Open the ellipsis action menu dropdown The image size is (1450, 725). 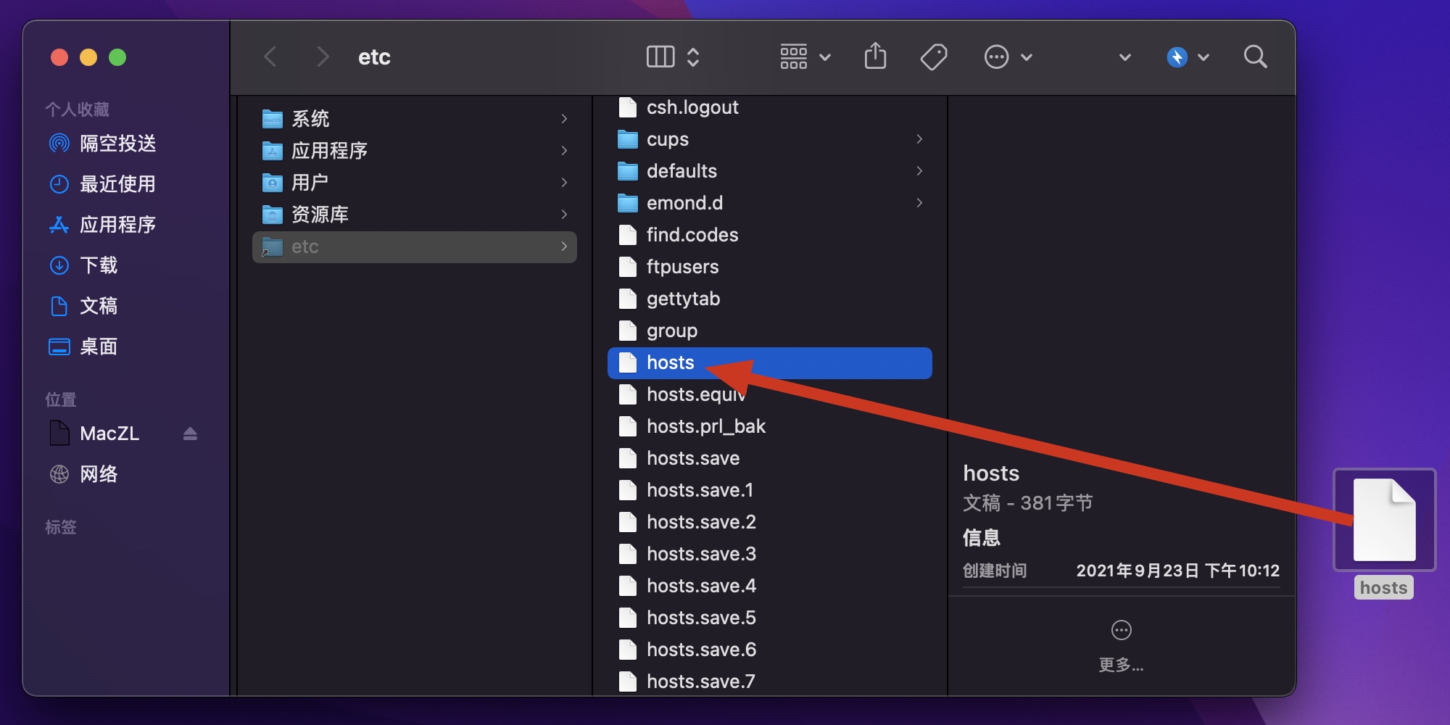click(x=1007, y=57)
